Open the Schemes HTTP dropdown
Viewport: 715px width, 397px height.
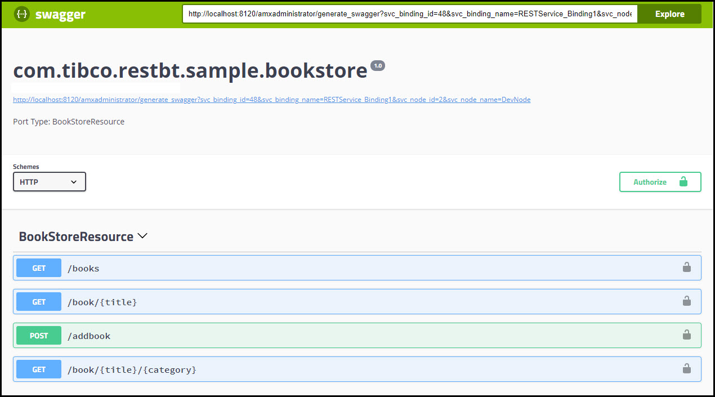(x=50, y=182)
